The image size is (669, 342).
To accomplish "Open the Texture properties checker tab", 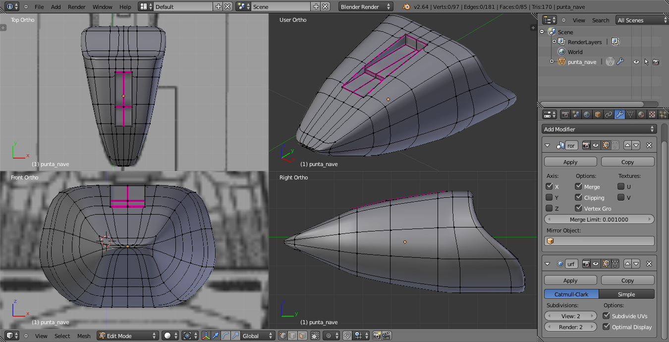I will click(x=652, y=114).
